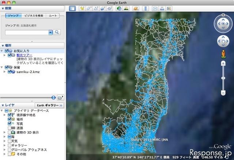The width and height of the screenshot is (234, 160).
Task: Click the email envelope icon
Action: click(x=155, y=8)
